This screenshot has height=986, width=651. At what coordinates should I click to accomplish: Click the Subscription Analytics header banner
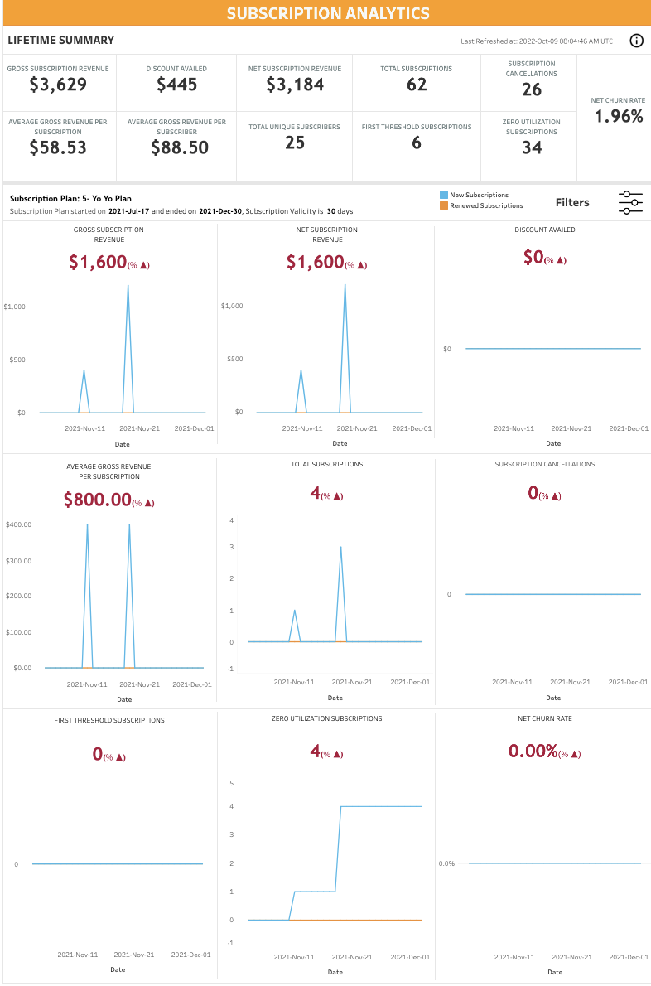pyautogui.click(x=327, y=13)
